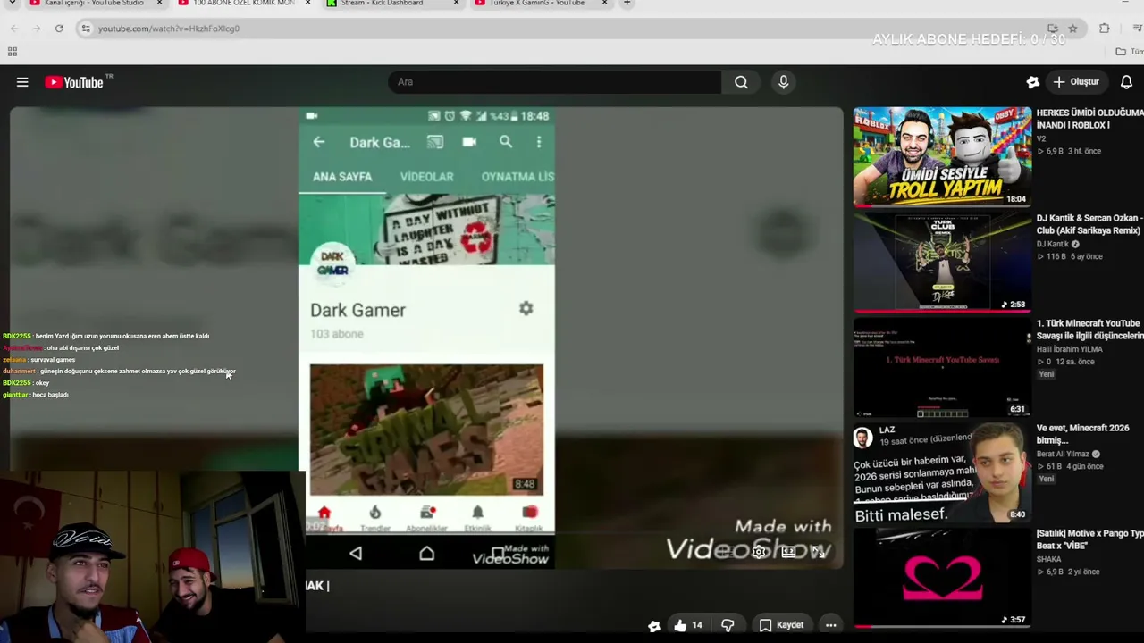The height and width of the screenshot is (643, 1144).
Task: Open the browser extensions puzzle icon
Action: tap(1105, 29)
